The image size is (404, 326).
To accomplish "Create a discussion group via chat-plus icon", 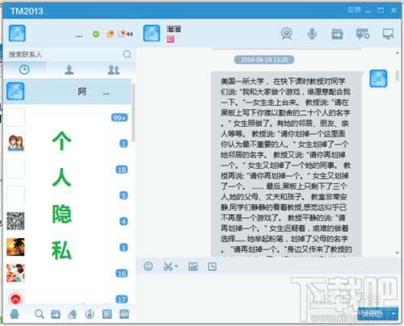I will [x=363, y=34].
